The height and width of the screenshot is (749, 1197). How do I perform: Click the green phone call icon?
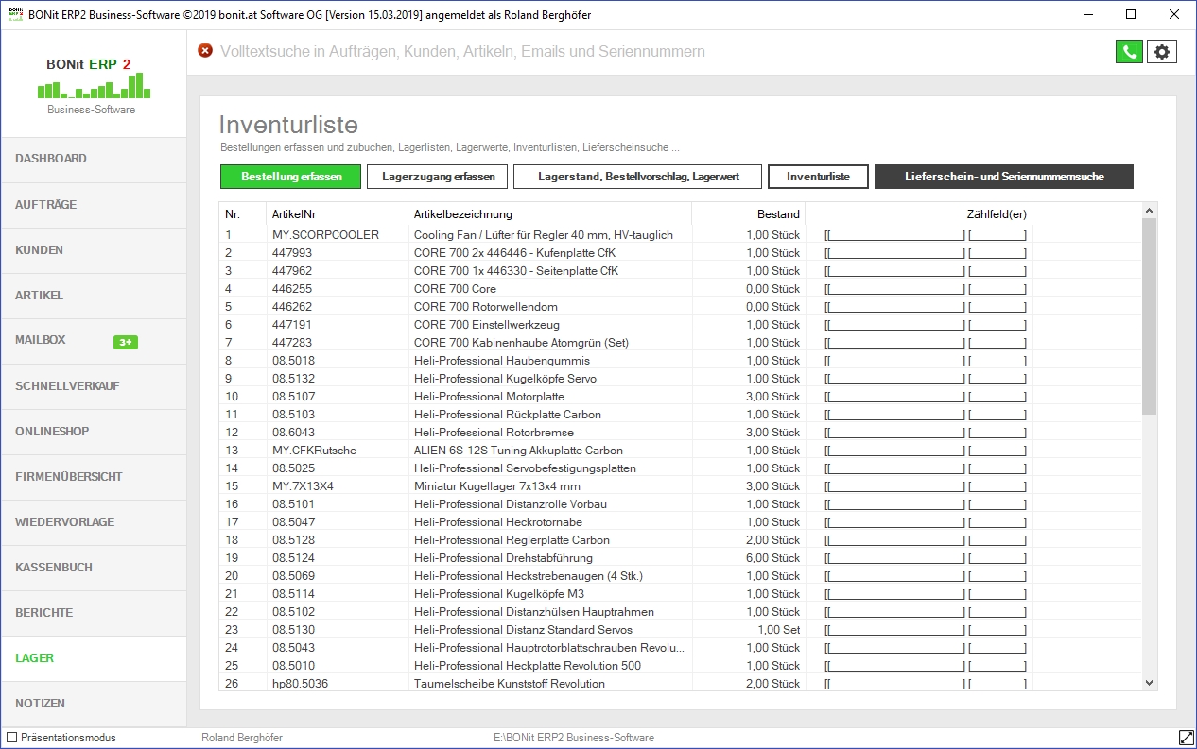[1129, 52]
